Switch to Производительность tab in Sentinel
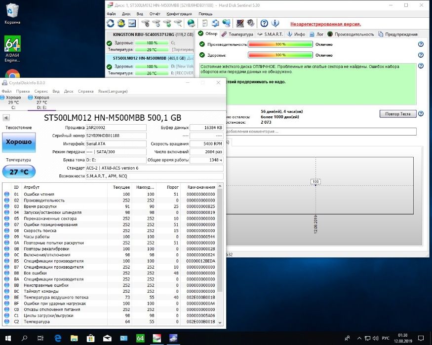This screenshot has width=432, height=345. [351, 34]
